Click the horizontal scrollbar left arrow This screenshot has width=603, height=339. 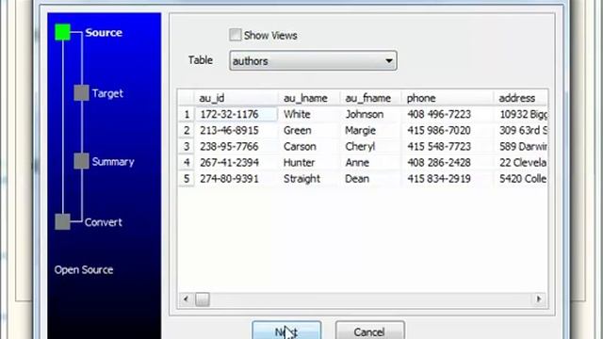(187, 299)
